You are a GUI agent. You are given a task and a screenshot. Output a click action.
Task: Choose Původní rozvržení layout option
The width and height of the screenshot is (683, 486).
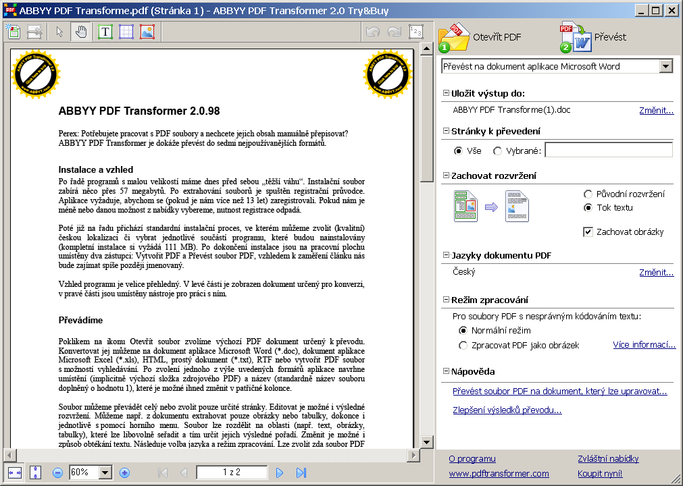(x=588, y=194)
